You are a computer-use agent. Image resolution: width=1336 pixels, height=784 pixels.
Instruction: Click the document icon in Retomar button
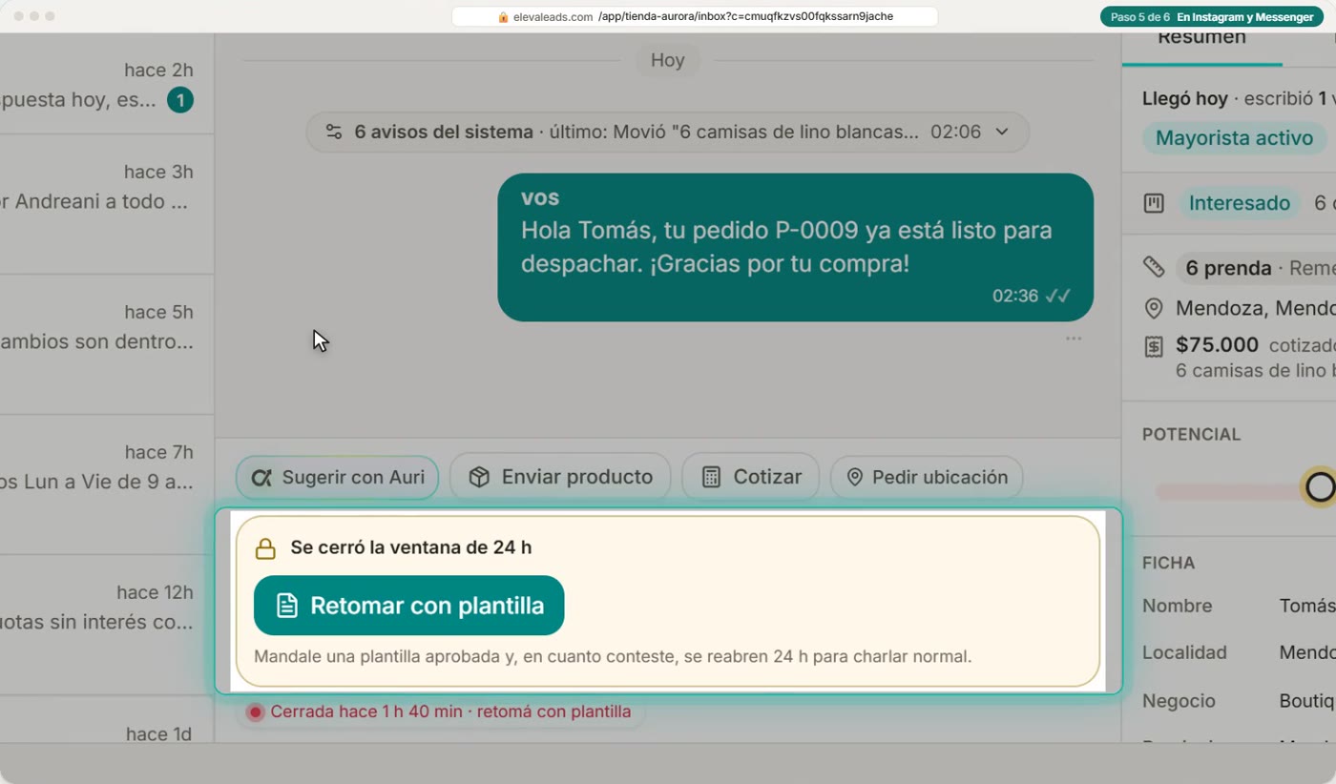tap(287, 606)
